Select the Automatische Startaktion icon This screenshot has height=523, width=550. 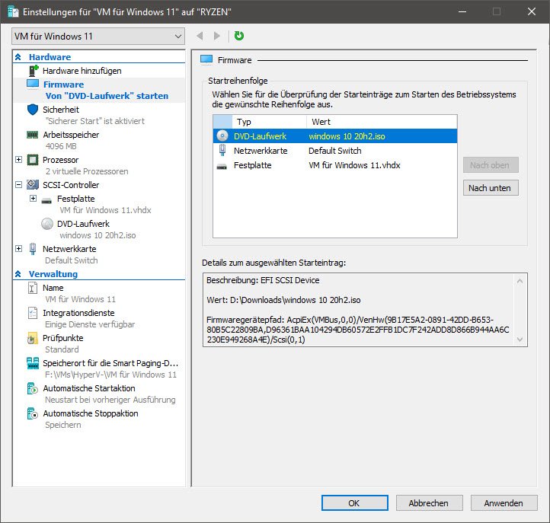click(x=33, y=388)
